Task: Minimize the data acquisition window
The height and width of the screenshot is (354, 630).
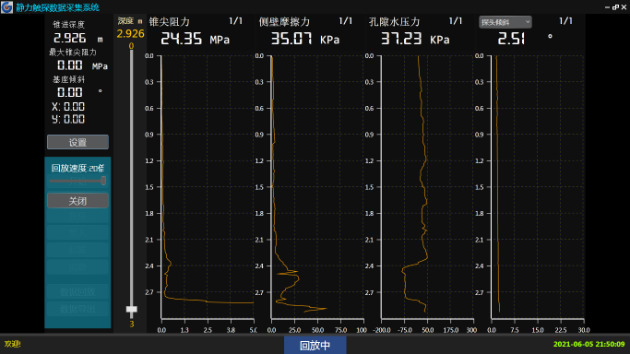Action: point(607,7)
